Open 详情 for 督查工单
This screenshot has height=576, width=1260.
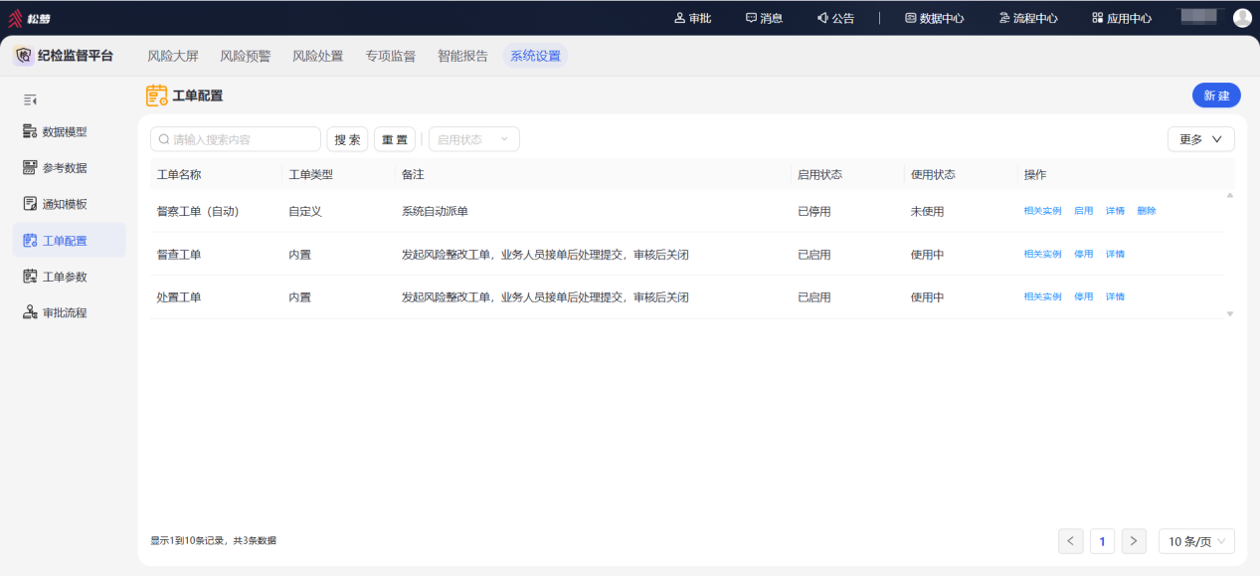click(1115, 254)
